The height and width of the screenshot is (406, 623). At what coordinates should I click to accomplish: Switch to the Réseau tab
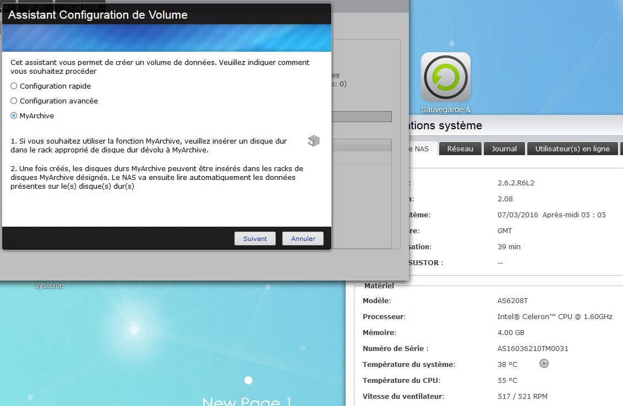460,149
